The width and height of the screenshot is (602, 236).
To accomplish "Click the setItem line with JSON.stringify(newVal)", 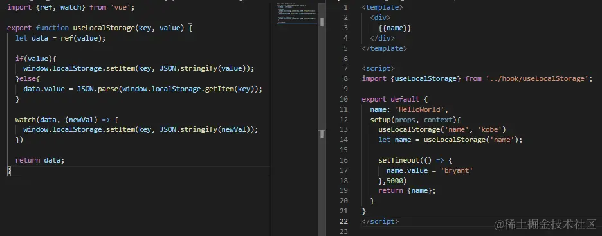I will point(140,129).
